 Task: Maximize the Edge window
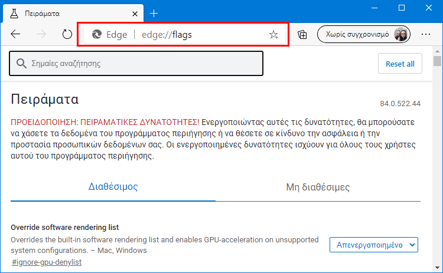402,8
